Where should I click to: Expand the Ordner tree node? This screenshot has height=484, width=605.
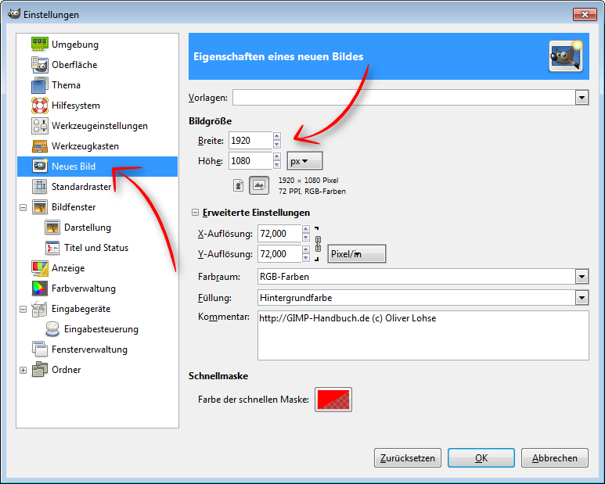[x=23, y=370]
